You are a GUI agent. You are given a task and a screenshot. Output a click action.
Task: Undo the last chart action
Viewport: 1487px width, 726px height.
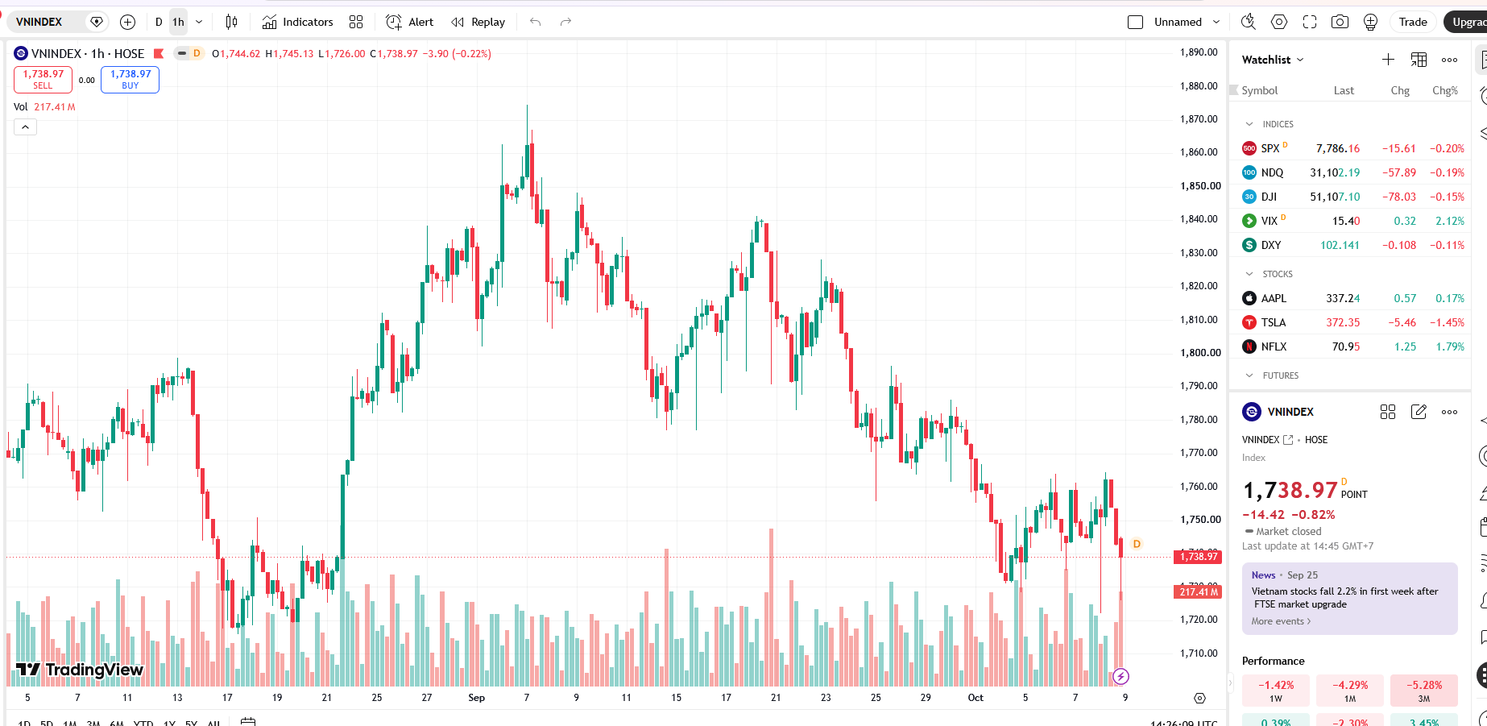click(535, 22)
